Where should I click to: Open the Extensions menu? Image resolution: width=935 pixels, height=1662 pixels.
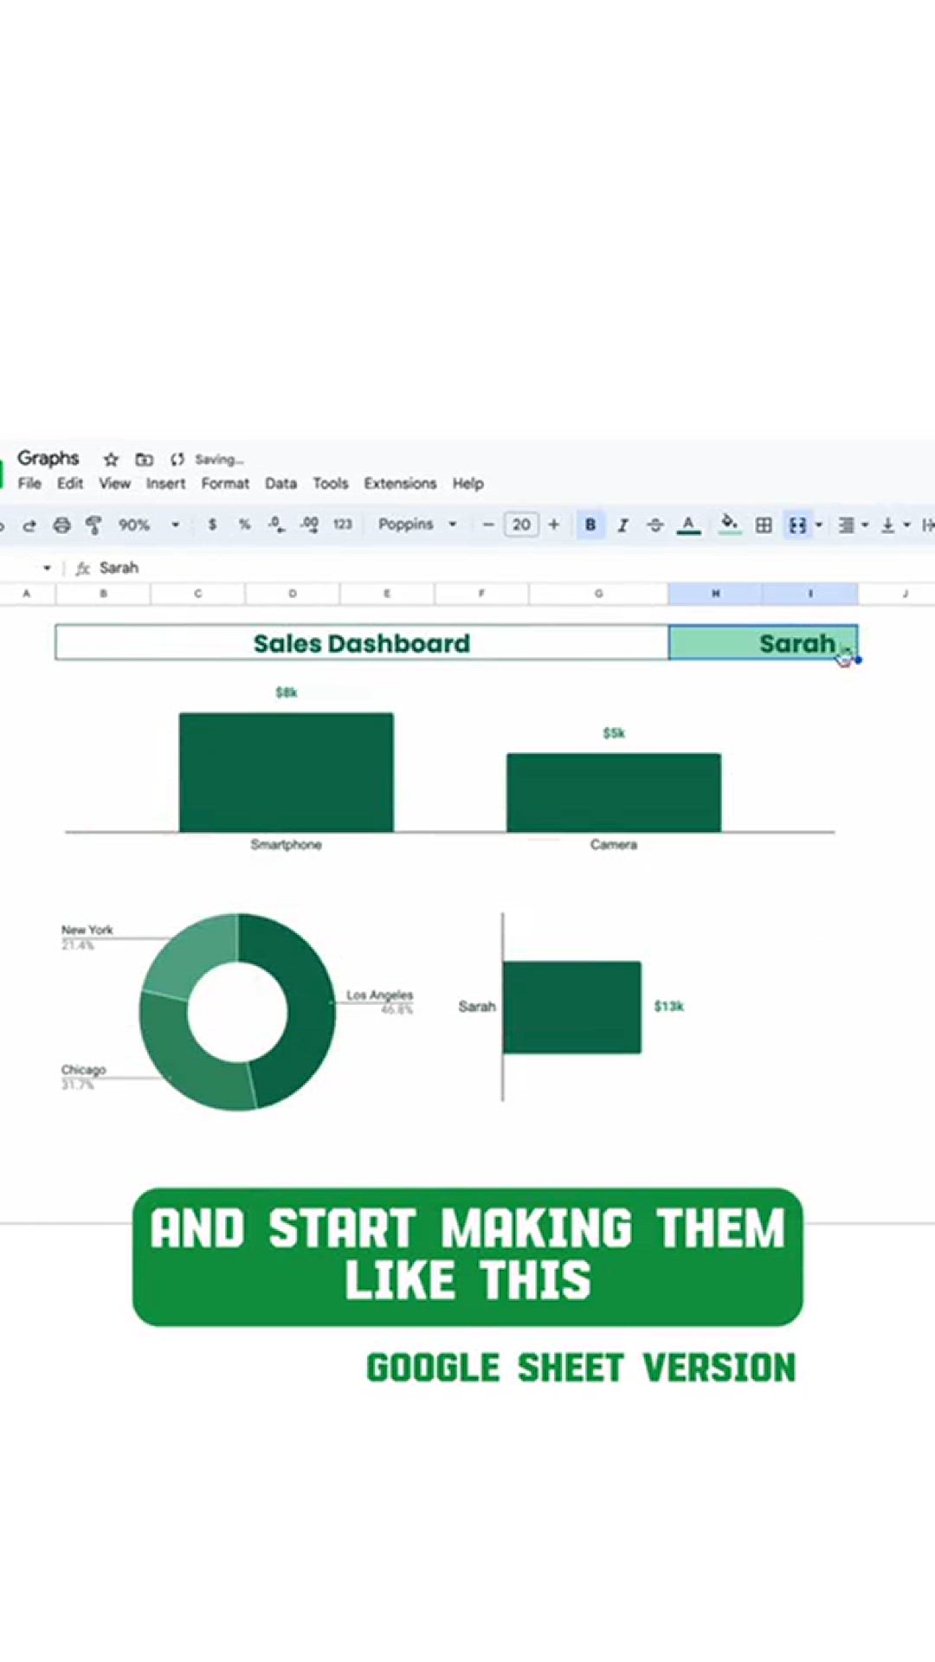click(x=400, y=483)
